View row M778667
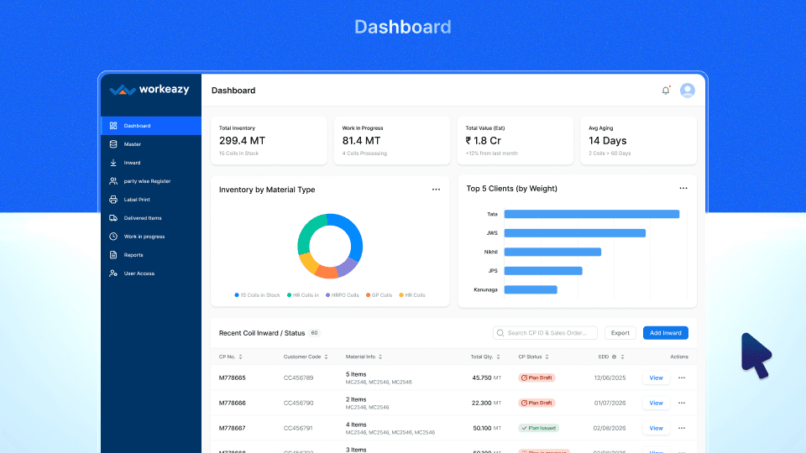 (x=656, y=429)
